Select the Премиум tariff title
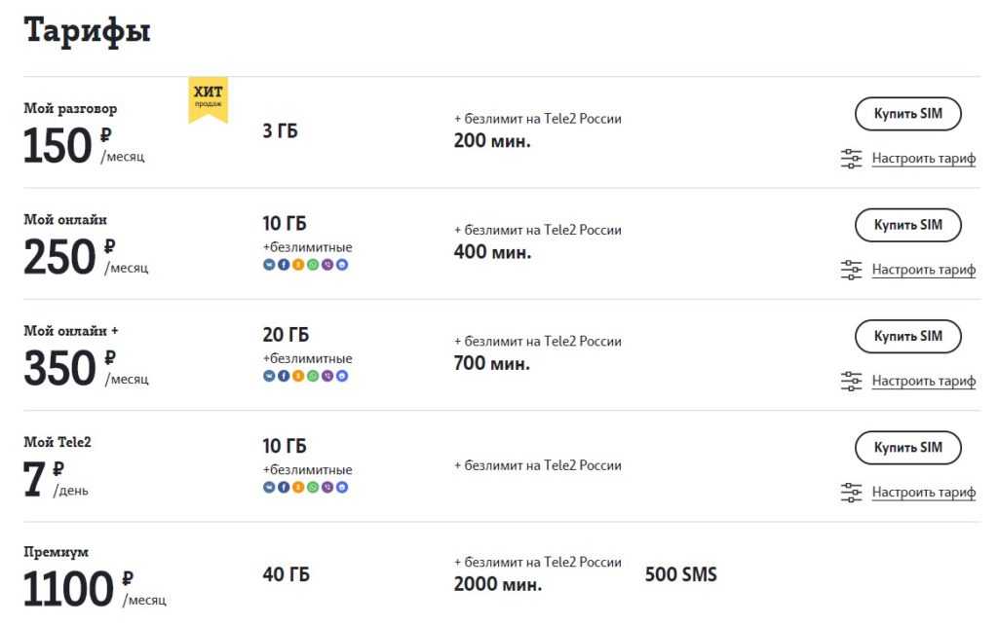The image size is (998, 625). pyautogui.click(x=56, y=552)
